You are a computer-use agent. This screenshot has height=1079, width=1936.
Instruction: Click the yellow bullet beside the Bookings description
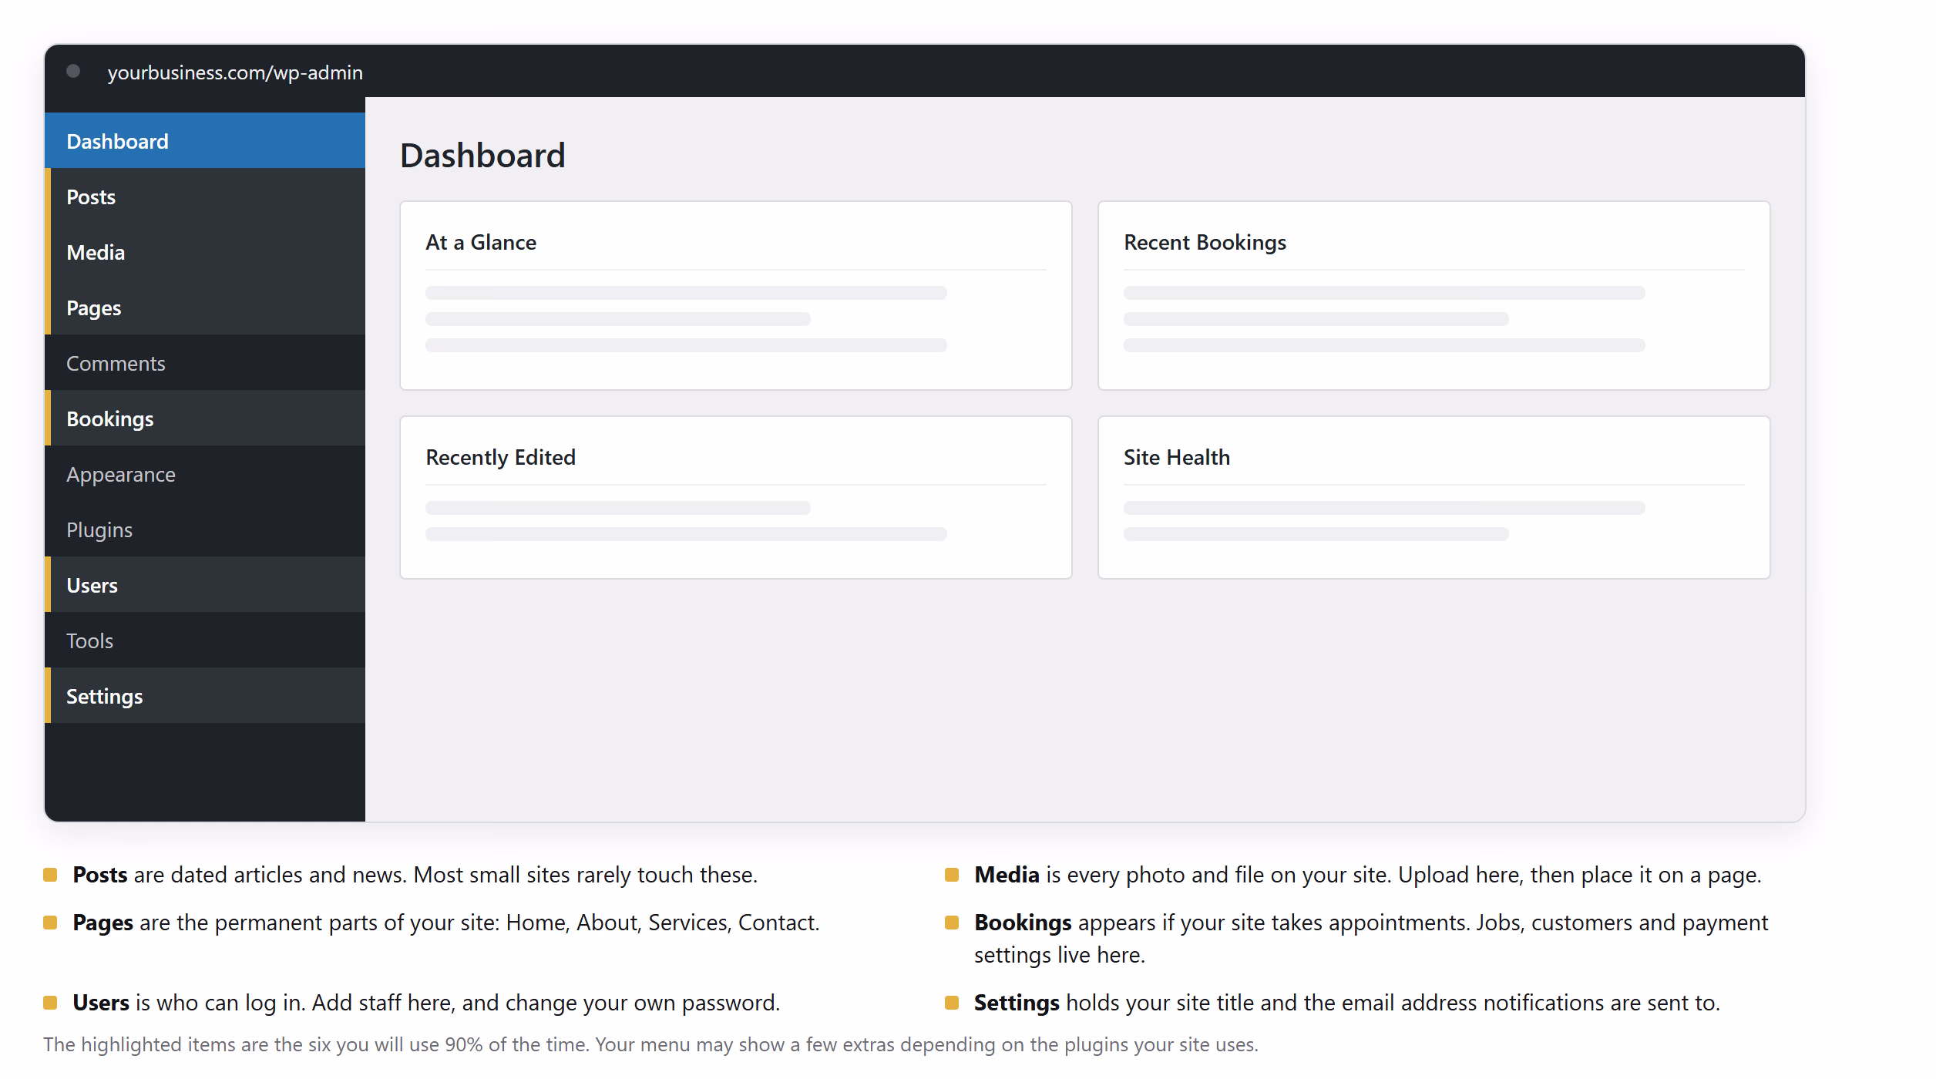pos(952,923)
